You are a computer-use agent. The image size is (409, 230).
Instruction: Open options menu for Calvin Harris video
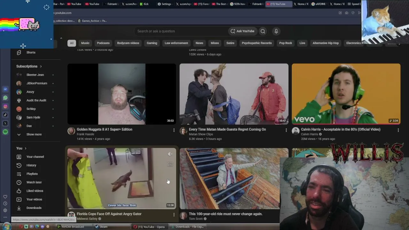398,130
